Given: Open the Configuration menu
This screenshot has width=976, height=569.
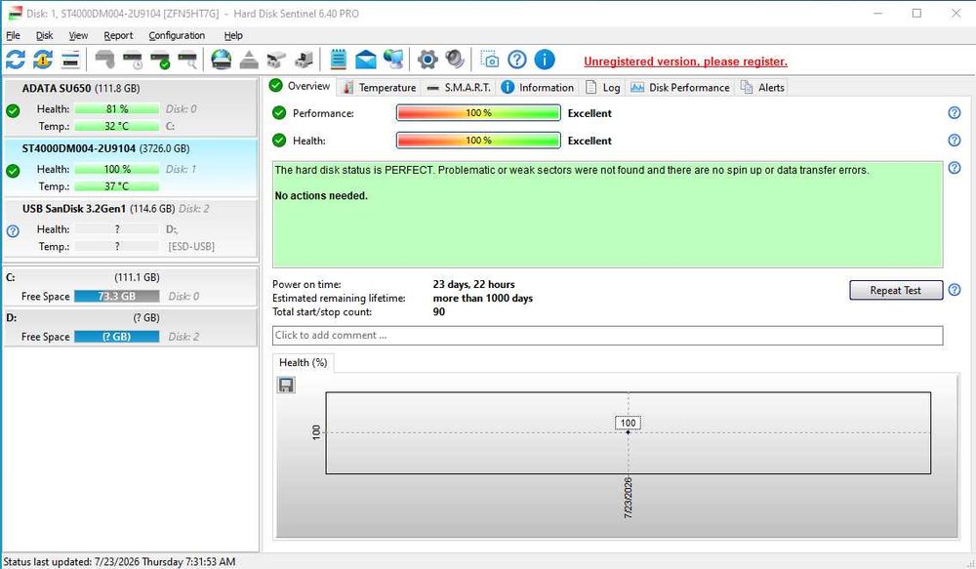Looking at the screenshot, I should click(177, 35).
